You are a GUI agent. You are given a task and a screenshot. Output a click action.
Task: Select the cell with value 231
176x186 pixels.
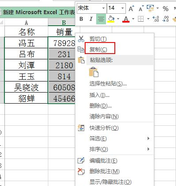click(x=62, y=54)
